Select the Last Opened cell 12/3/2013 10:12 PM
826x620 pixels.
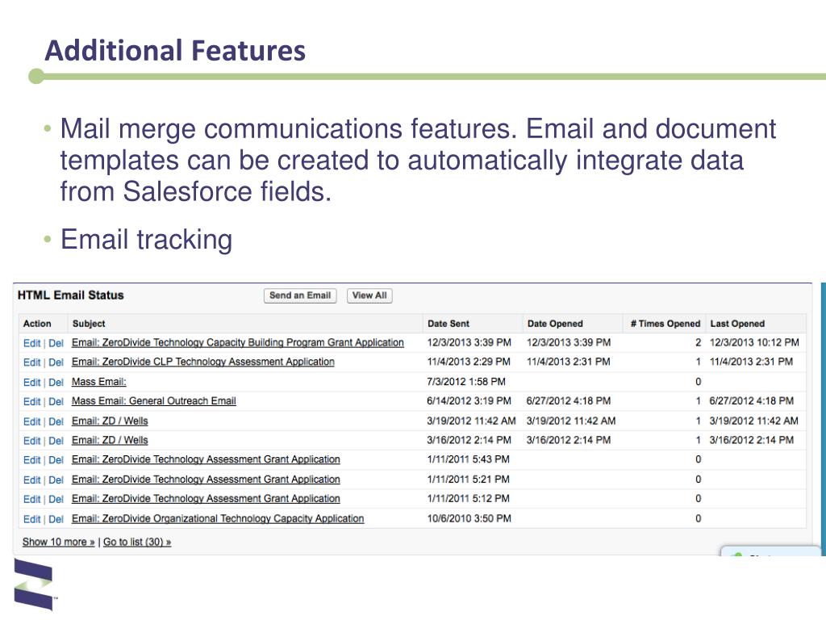click(x=754, y=342)
